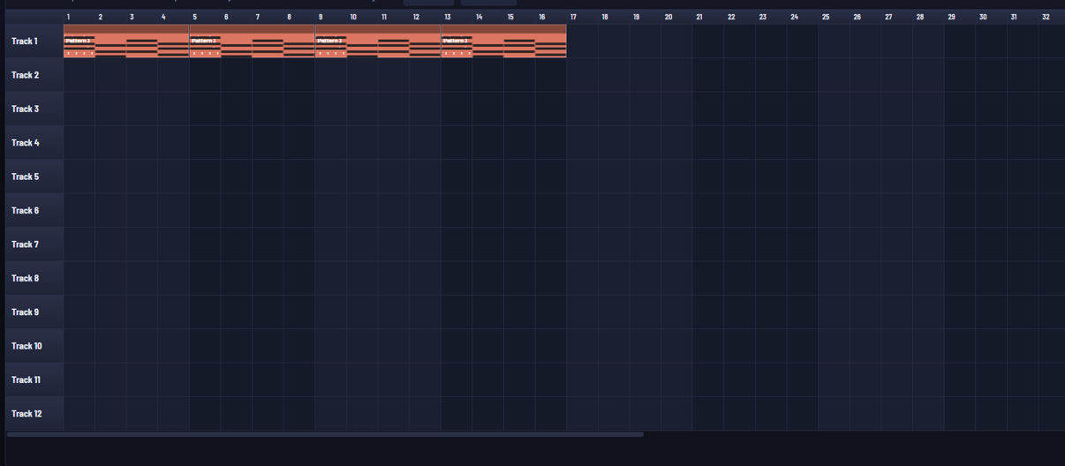Click the horizontal playlist scrollbar
The image size is (1065, 466).
pyautogui.click(x=325, y=434)
